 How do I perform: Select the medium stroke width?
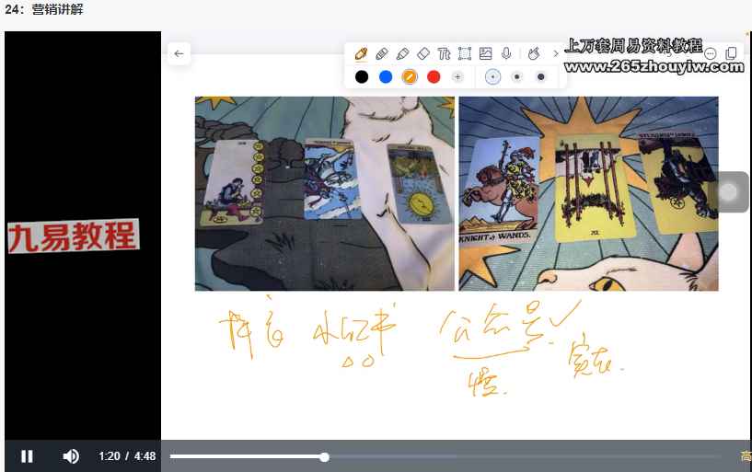click(x=517, y=76)
